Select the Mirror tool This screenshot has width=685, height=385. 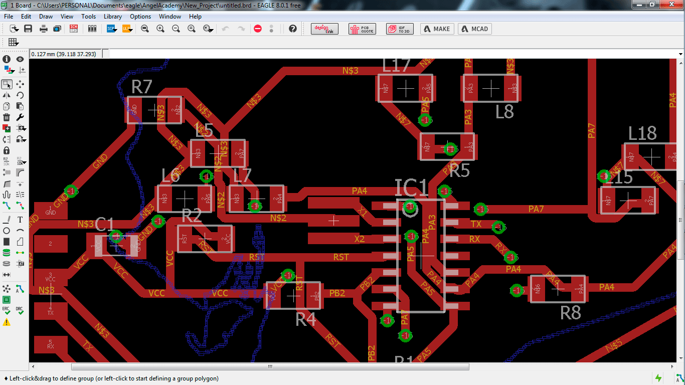point(7,95)
